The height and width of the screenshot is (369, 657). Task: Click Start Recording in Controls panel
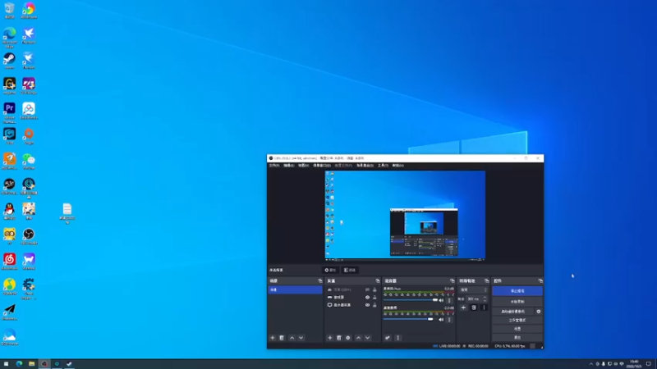click(x=517, y=302)
